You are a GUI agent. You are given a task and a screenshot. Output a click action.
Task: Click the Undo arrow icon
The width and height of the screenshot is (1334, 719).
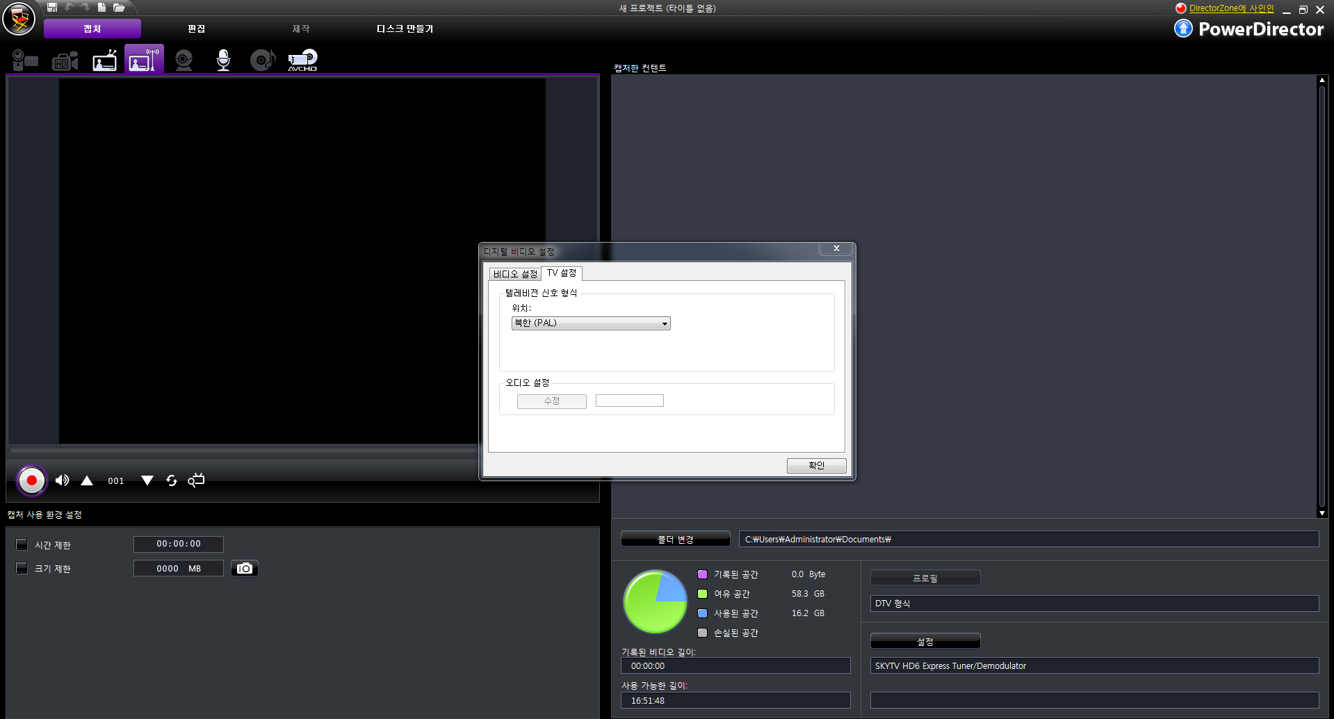tap(70, 8)
